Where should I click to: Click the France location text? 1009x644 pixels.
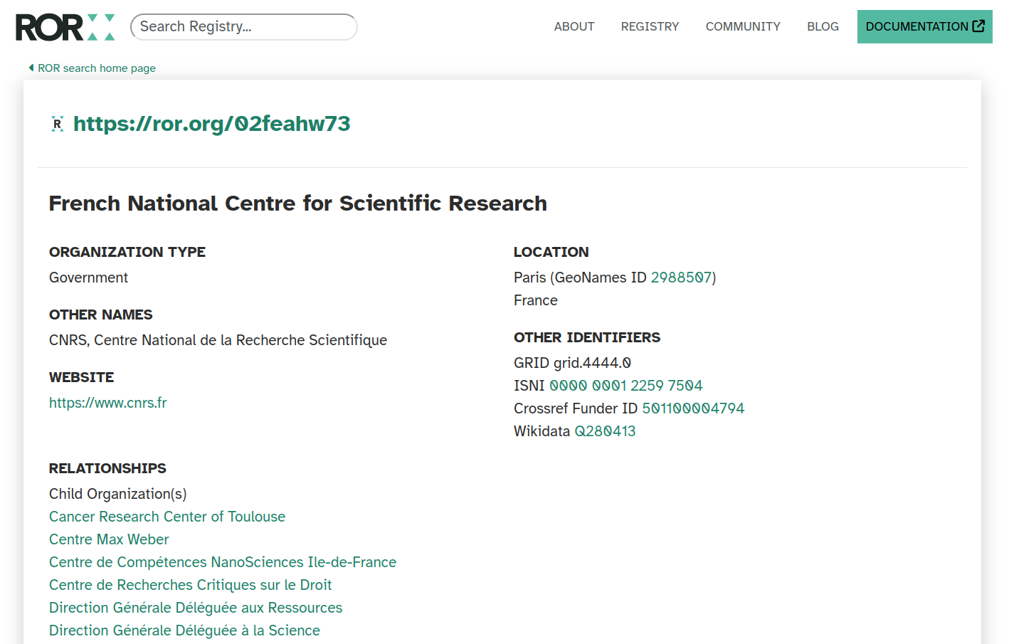(536, 300)
